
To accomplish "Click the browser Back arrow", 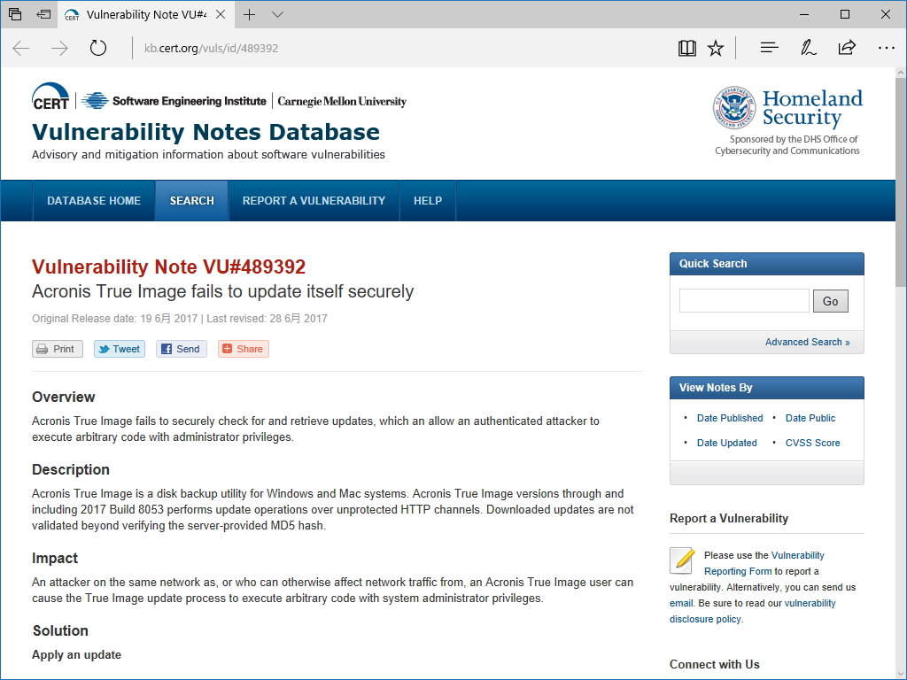I will tap(21, 48).
